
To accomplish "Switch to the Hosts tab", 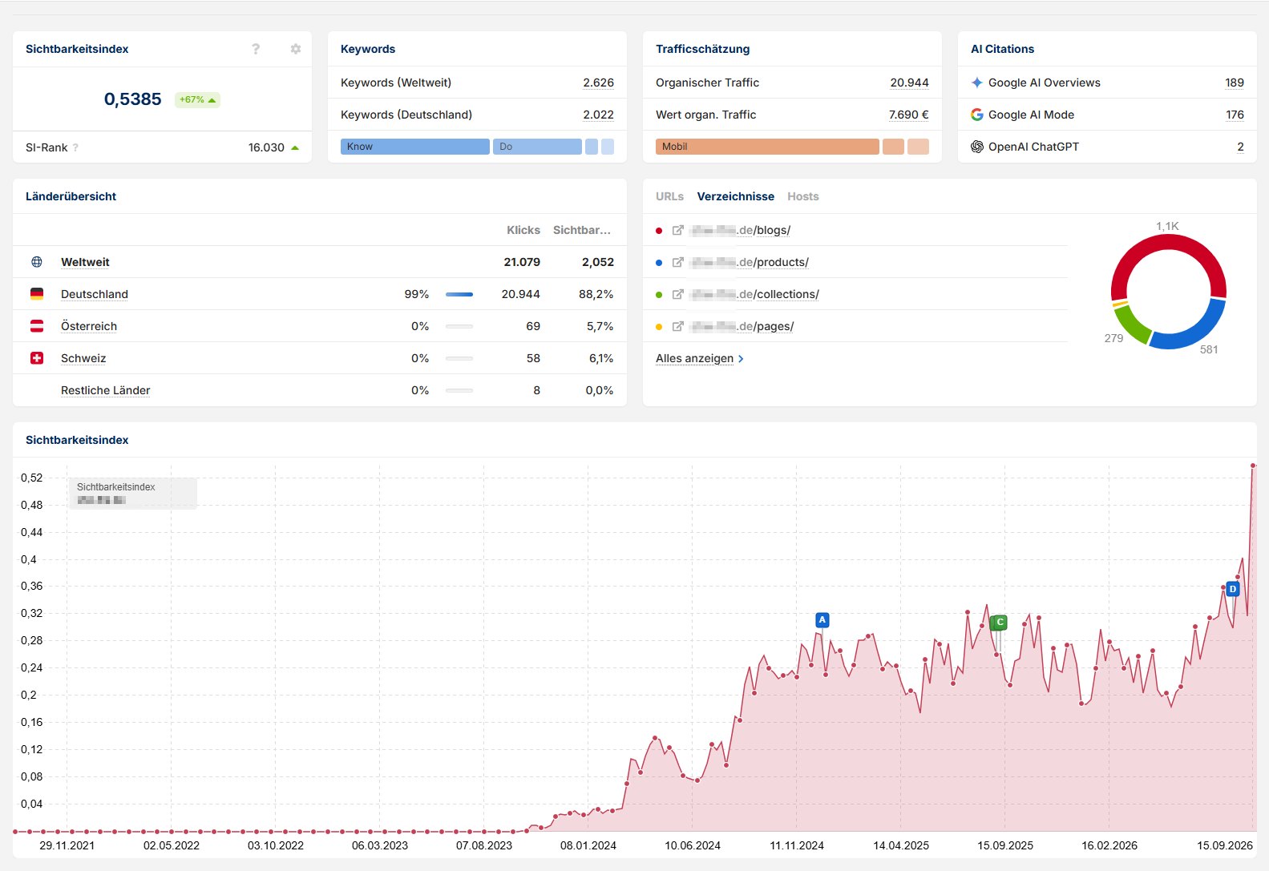I will [803, 196].
